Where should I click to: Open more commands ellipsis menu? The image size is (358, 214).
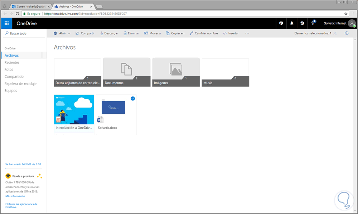[247, 33]
